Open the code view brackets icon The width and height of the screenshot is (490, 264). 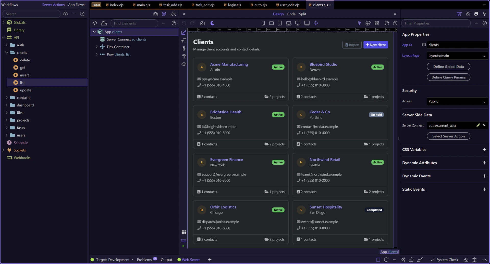click(95, 23)
